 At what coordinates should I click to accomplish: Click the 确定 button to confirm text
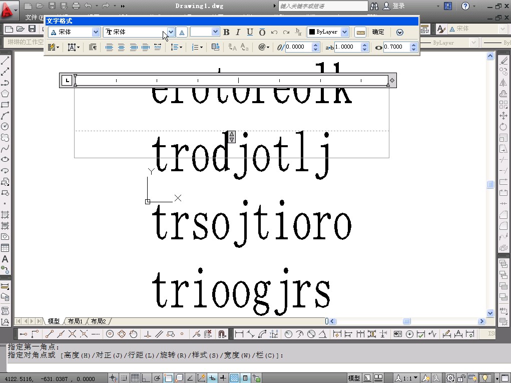378,32
